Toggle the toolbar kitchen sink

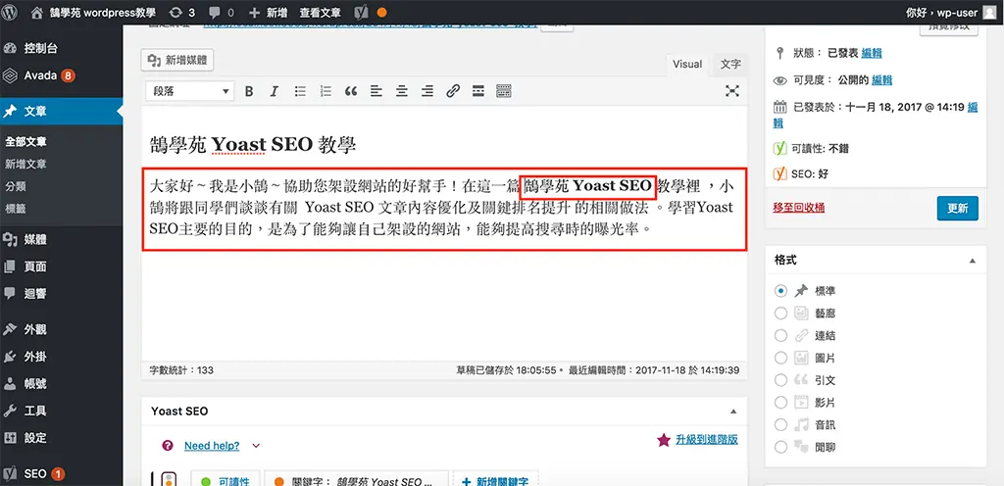tap(504, 91)
